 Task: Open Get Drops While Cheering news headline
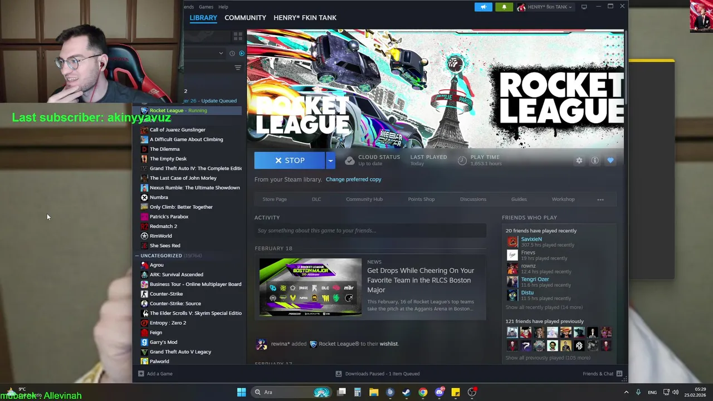[421, 280]
